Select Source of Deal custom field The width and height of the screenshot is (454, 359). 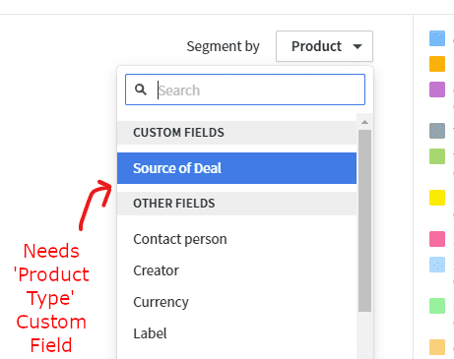[236, 168]
